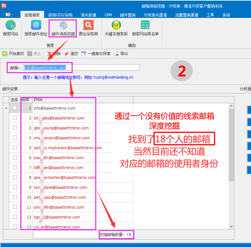Click the 搜索邮件地址 email address search icon

[36, 28]
